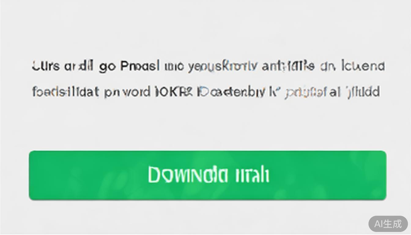Viewport: 411px width, 235px height.
Task: Click the last word 'lcuend' on the first line
Action: point(363,66)
